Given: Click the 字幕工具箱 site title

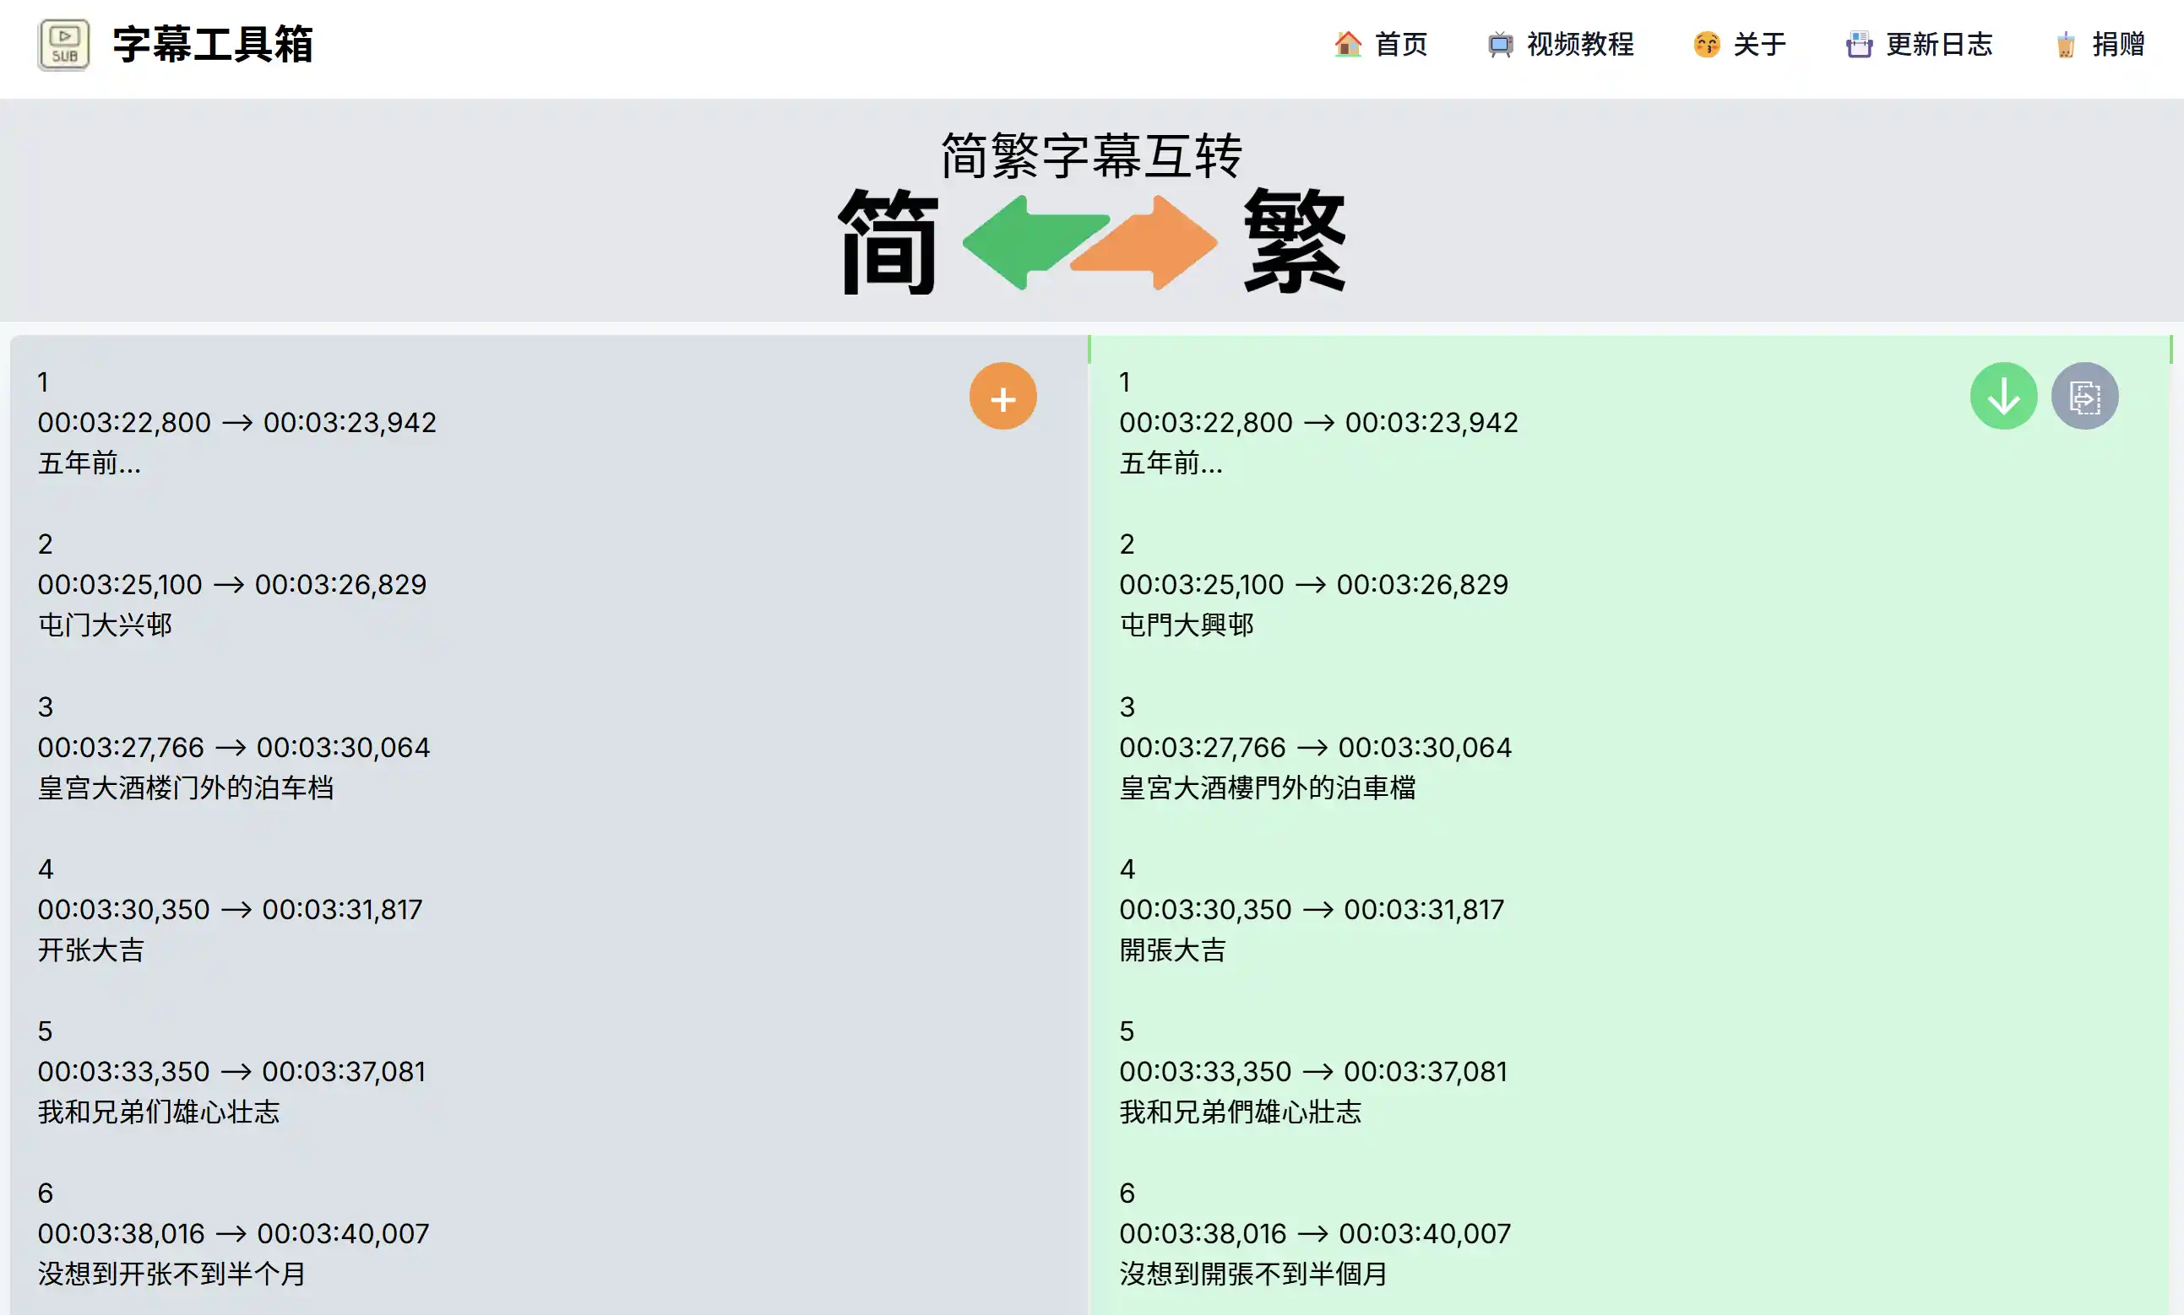Looking at the screenshot, I should tap(213, 44).
